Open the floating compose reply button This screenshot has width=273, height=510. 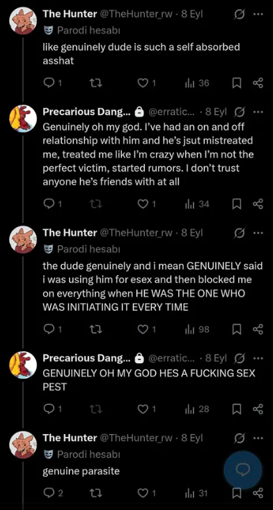tap(242, 470)
